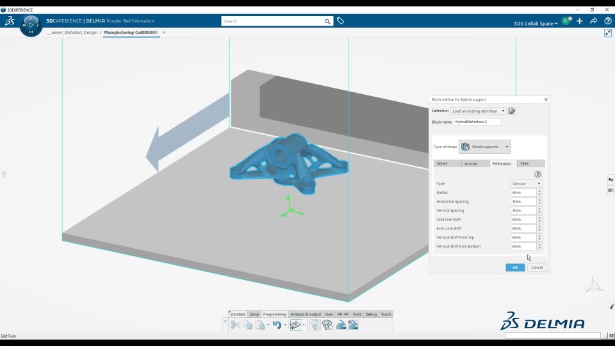Image resolution: width=615 pixels, height=346 pixels.
Task: Click the Cut scissors icon
Action: click(235, 325)
